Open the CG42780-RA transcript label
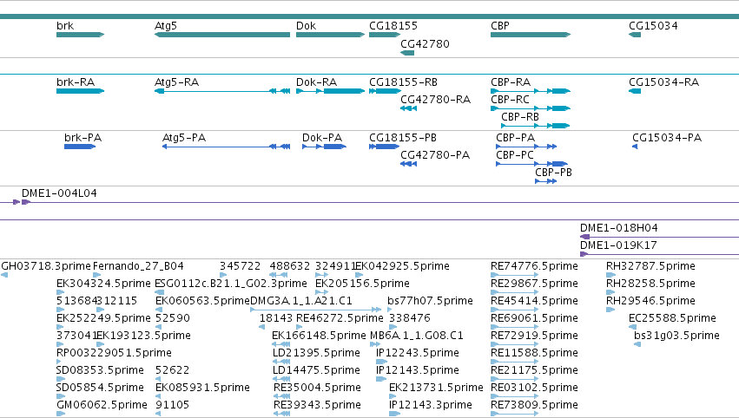This screenshot has width=739, height=418. (x=435, y=100)
